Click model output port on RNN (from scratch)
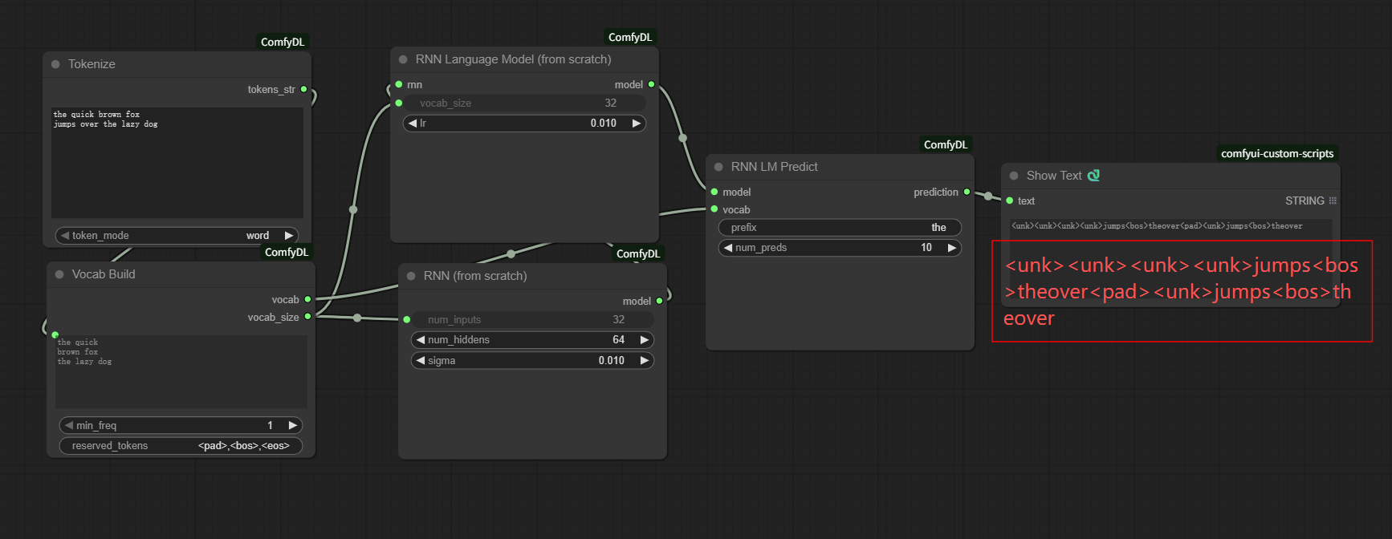 [659, 301]
